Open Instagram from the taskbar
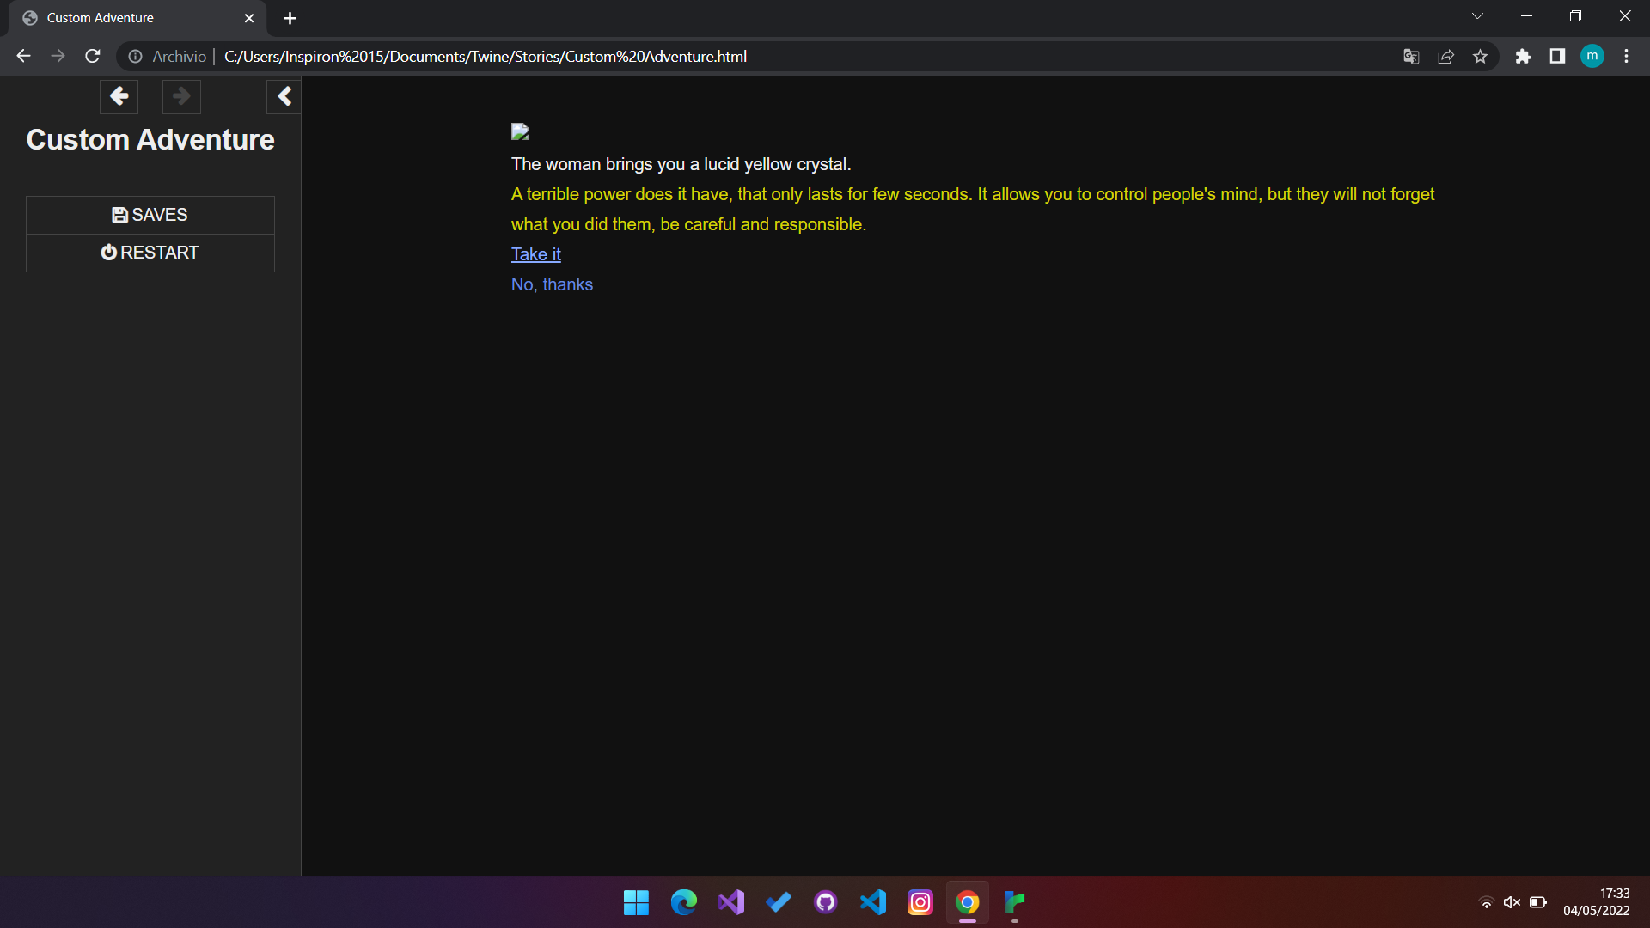Image resolution: width=1650 pixels, height=928 pixels. 920,902
